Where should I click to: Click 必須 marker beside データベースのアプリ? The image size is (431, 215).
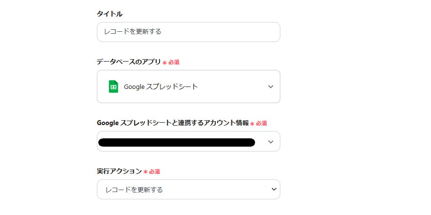coord(174,63)
